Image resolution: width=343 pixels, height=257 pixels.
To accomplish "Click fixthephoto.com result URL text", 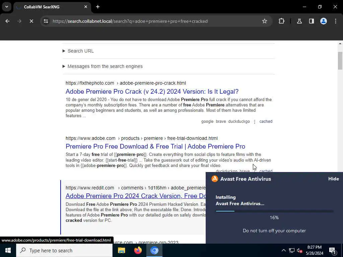I will [x=126, y=83].
